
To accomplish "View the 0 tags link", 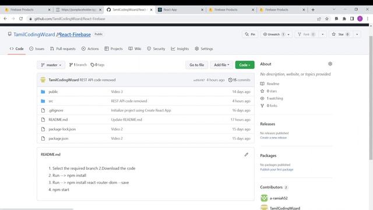I will (x=97, y=65).
